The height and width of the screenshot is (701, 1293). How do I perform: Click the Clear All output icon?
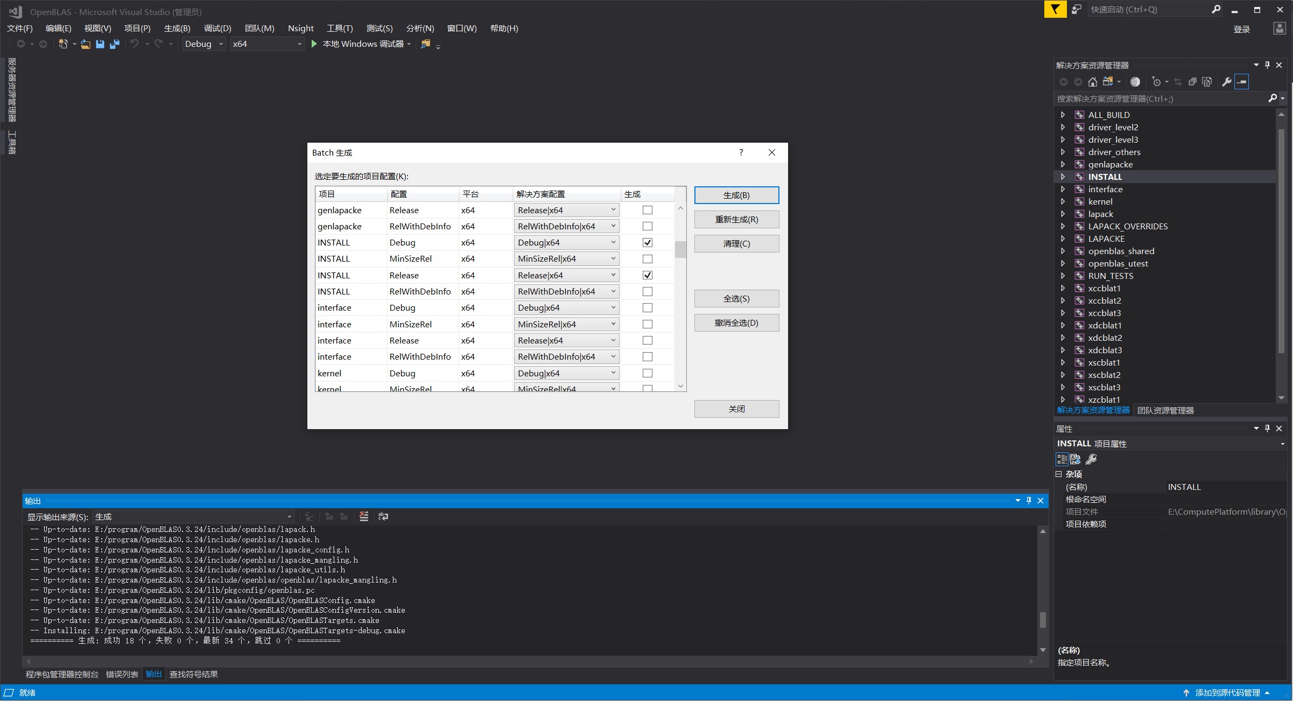point(364,516)
